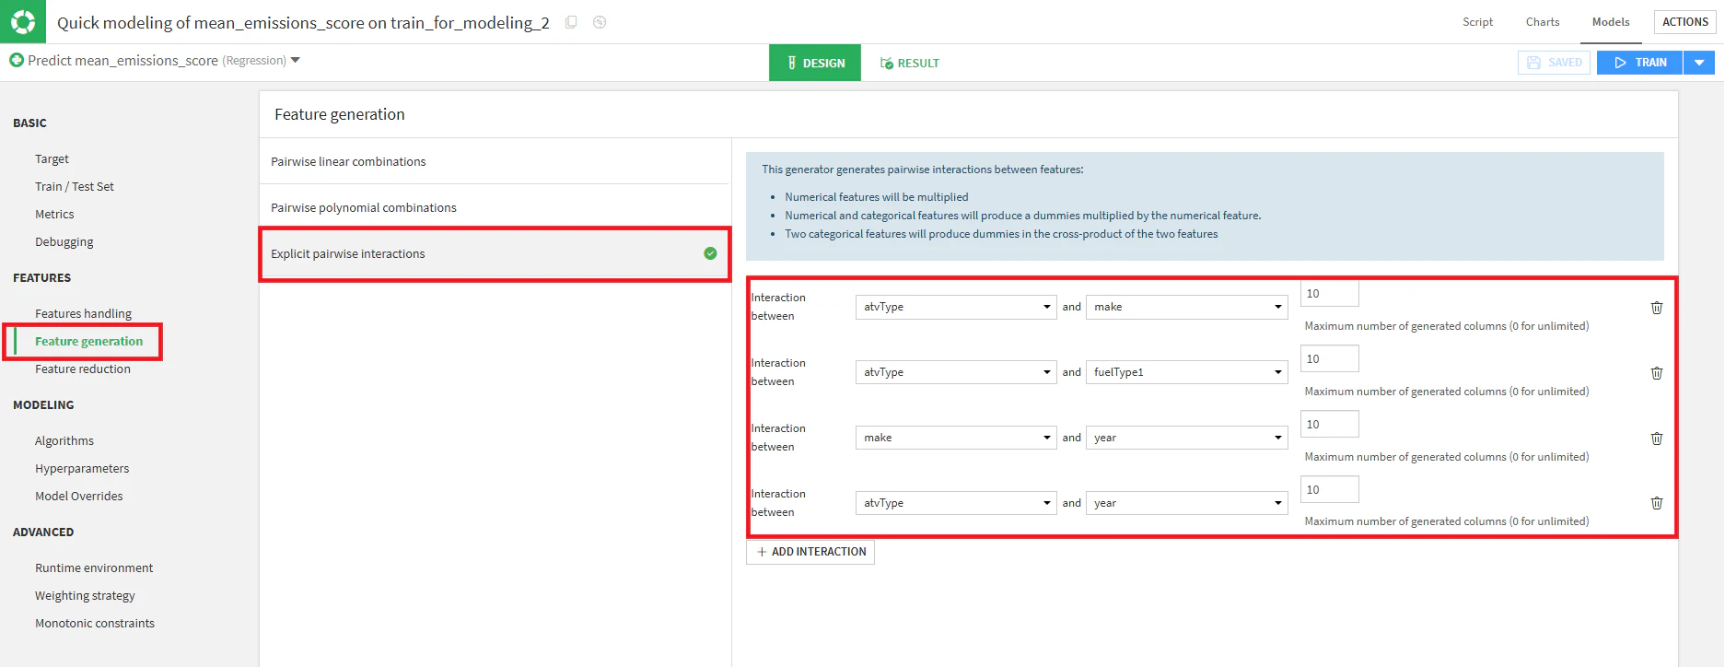
Task: Select Pairwise polynomial combinations
Action: (x=495, y=207)
